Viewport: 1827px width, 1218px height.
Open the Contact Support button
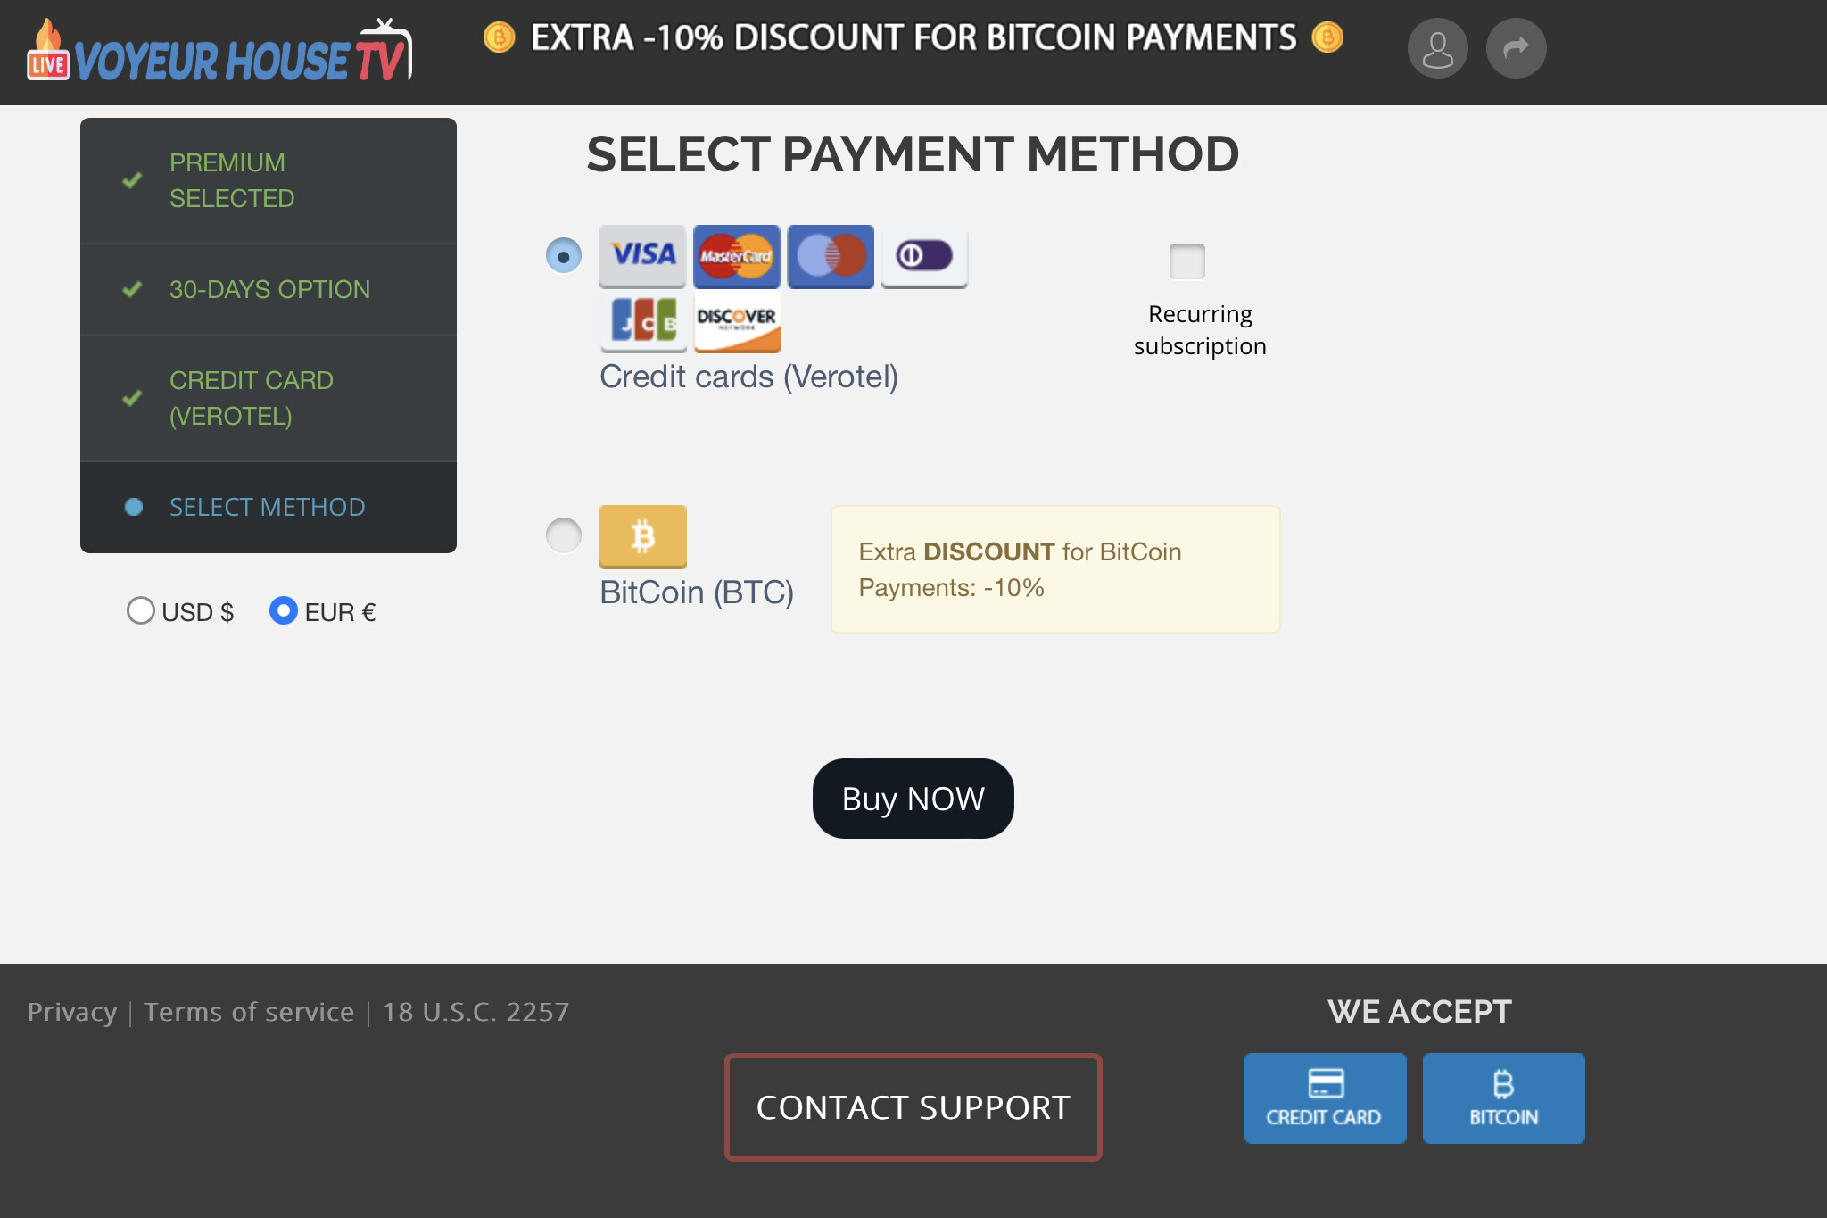(913, 1107)
